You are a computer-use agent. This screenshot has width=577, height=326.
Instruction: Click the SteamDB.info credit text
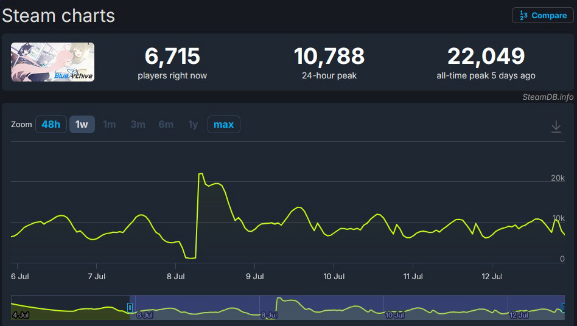click(548, 97)
